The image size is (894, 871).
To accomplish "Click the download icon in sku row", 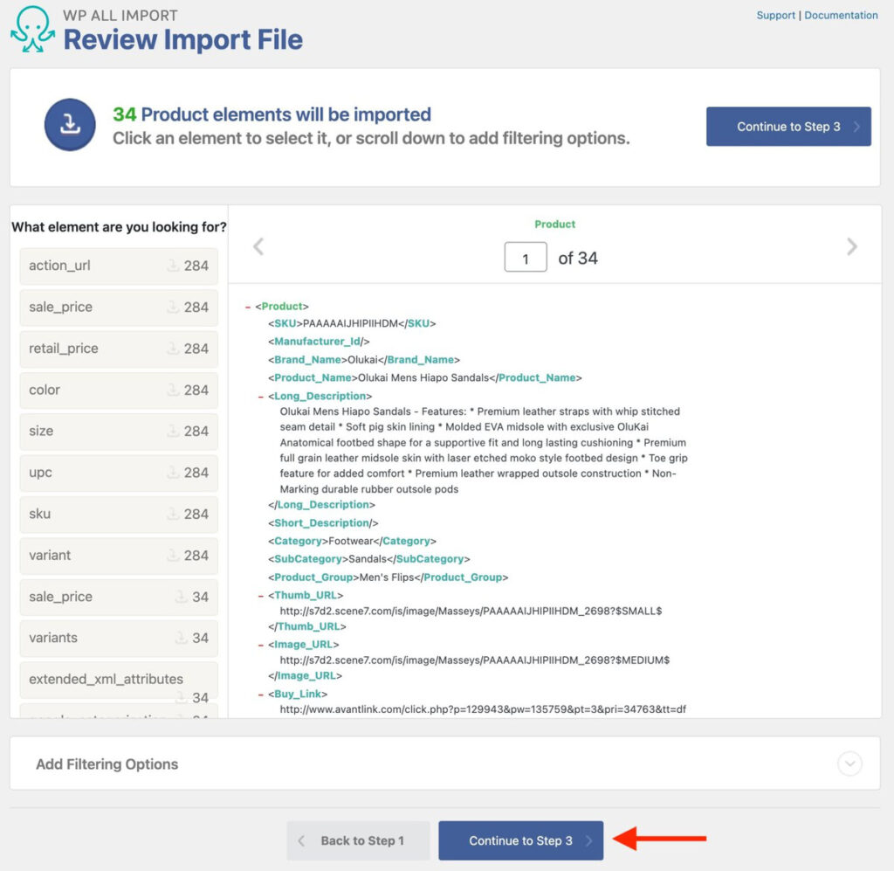I will coord(172,514).
